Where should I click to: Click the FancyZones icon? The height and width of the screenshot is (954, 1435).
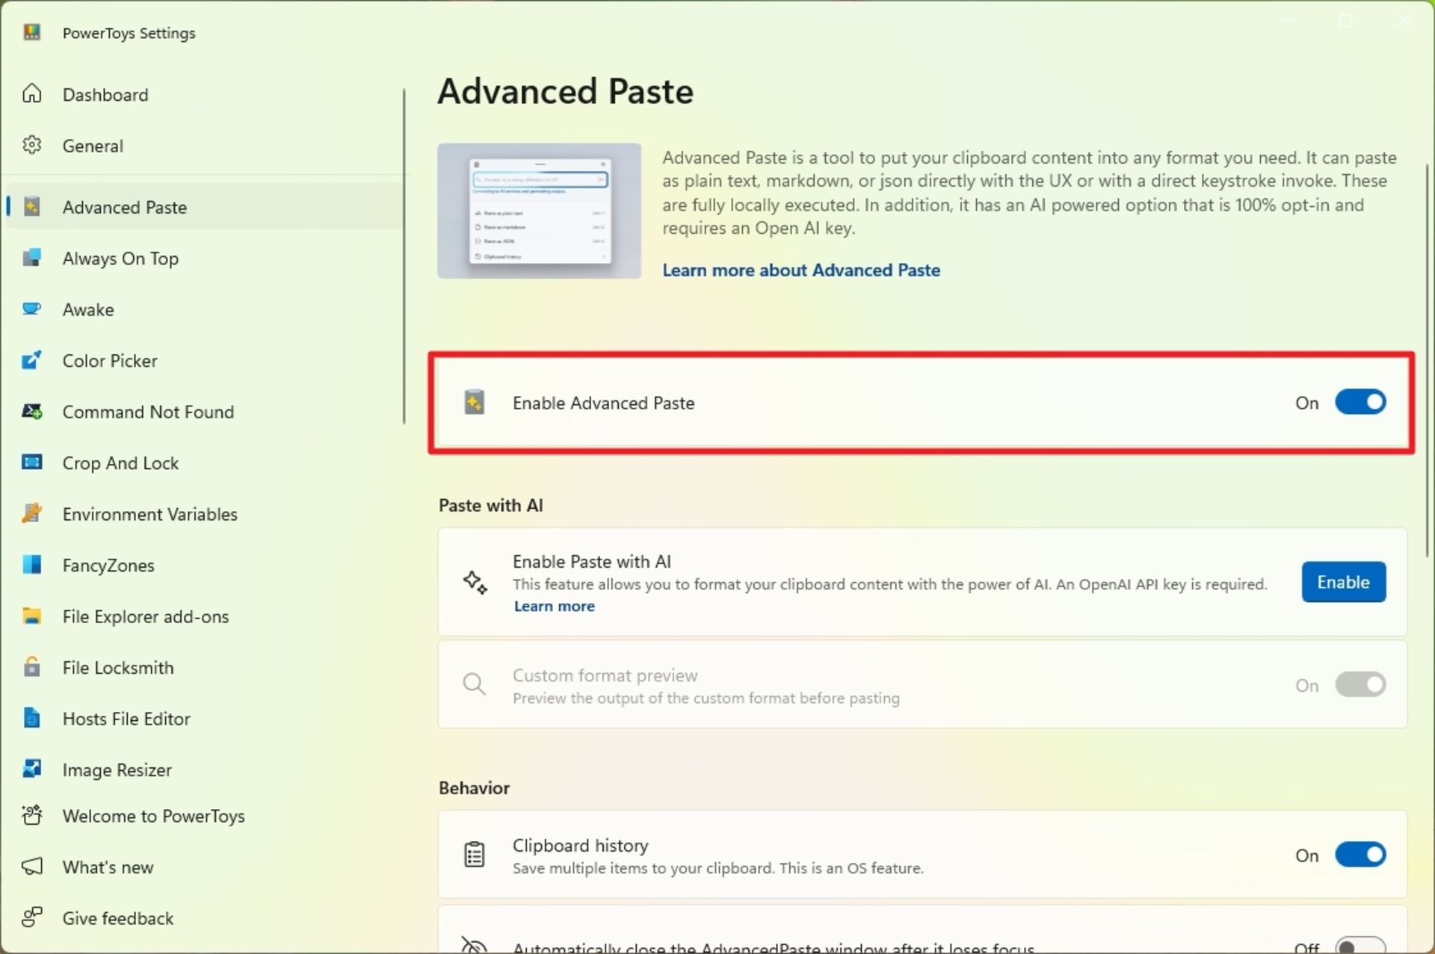point(31,565)
